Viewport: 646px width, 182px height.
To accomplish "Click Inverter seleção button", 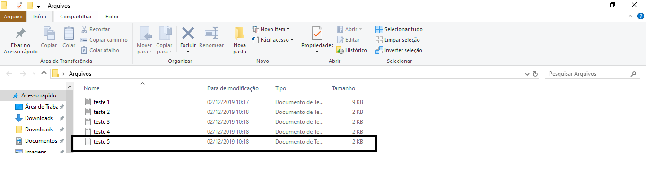I will tap(399, 50).
